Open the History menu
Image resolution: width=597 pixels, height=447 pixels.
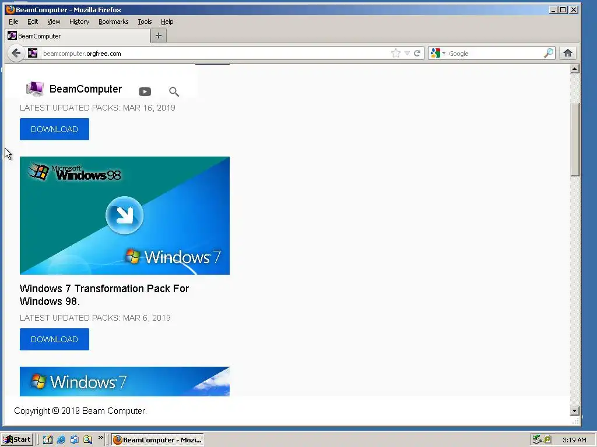79,22
